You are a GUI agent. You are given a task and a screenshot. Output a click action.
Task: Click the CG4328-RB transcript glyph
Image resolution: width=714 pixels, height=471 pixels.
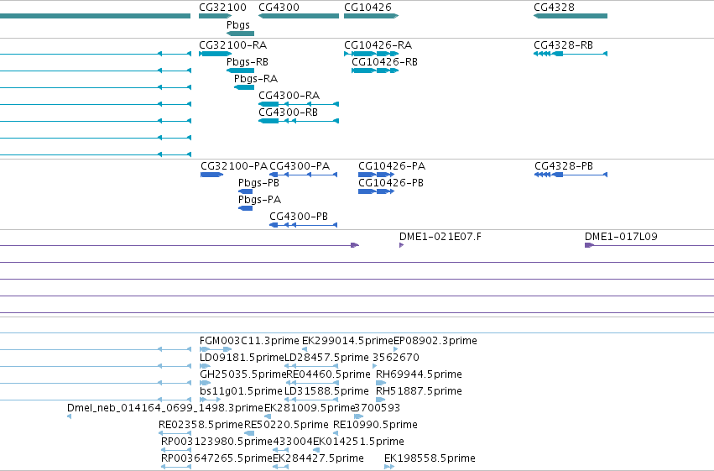click(x=570, y=54)
